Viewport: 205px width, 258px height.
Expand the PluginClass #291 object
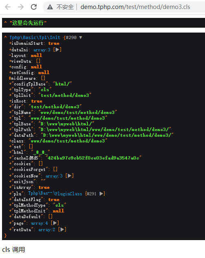tap(102, 194)
